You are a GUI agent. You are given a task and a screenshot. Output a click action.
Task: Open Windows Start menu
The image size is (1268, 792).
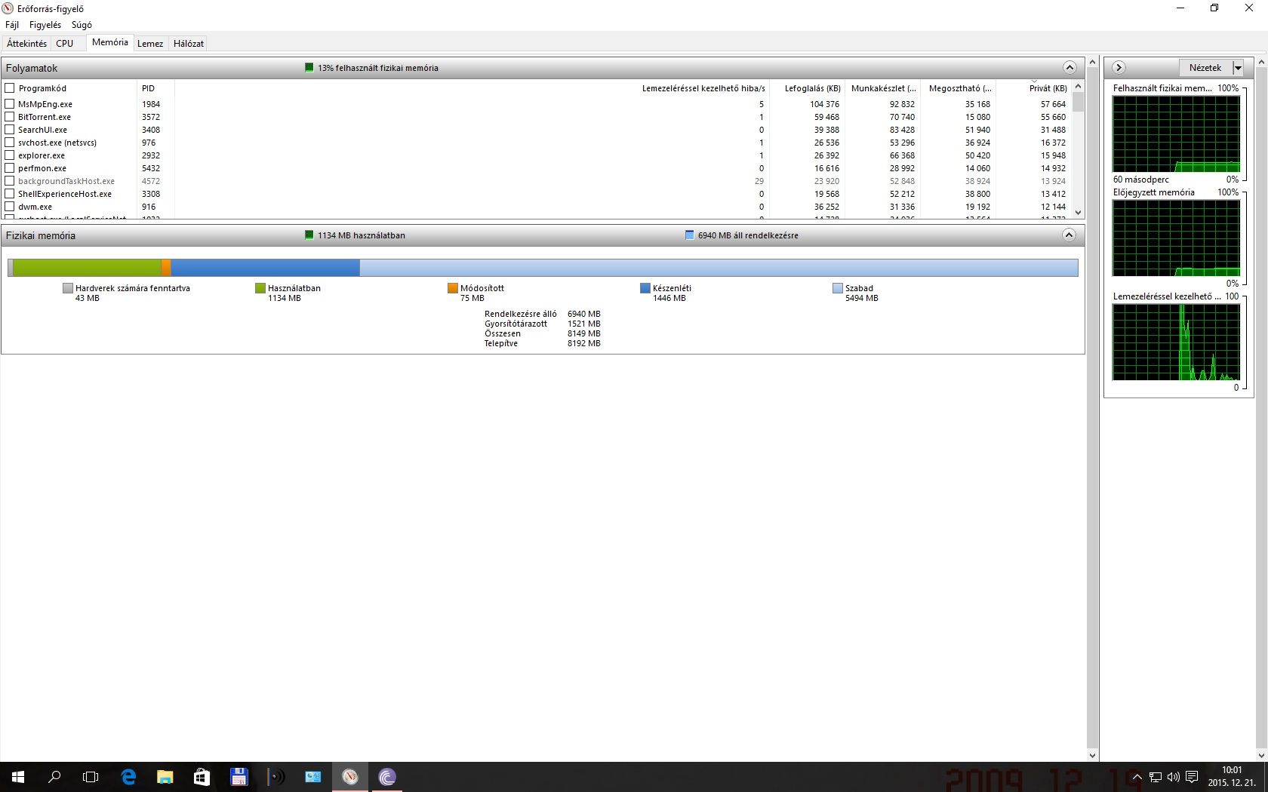[x=18, y=777]
